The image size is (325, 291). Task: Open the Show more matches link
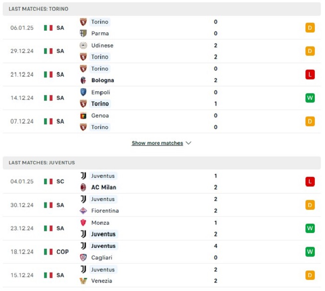point(157,143)
